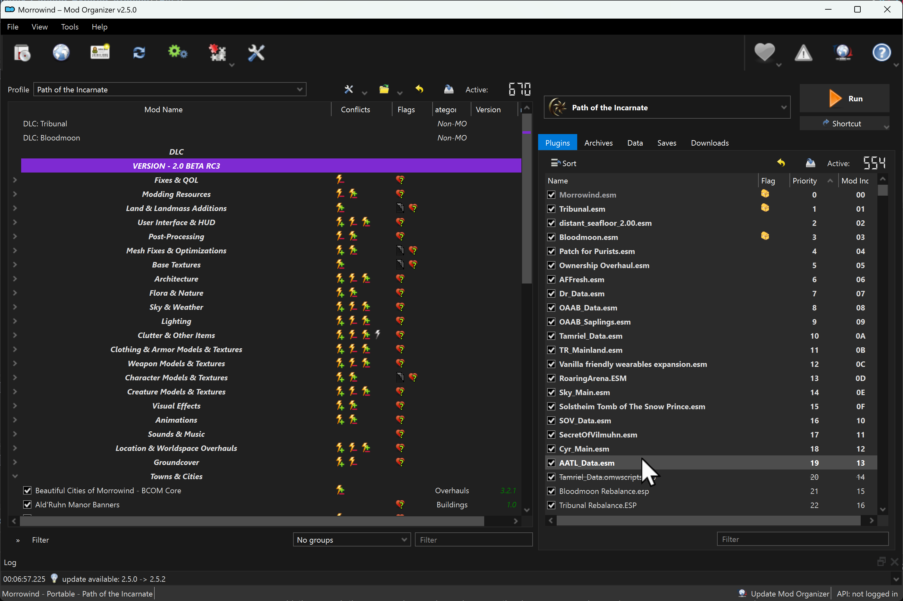Click the Tribunal.esm archive flag icon
This screenshot has height=601, width=903.
point(765,208)
